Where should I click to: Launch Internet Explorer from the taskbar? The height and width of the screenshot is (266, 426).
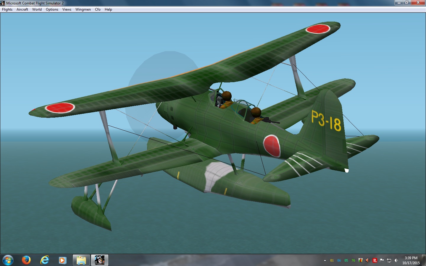(45, 260)
